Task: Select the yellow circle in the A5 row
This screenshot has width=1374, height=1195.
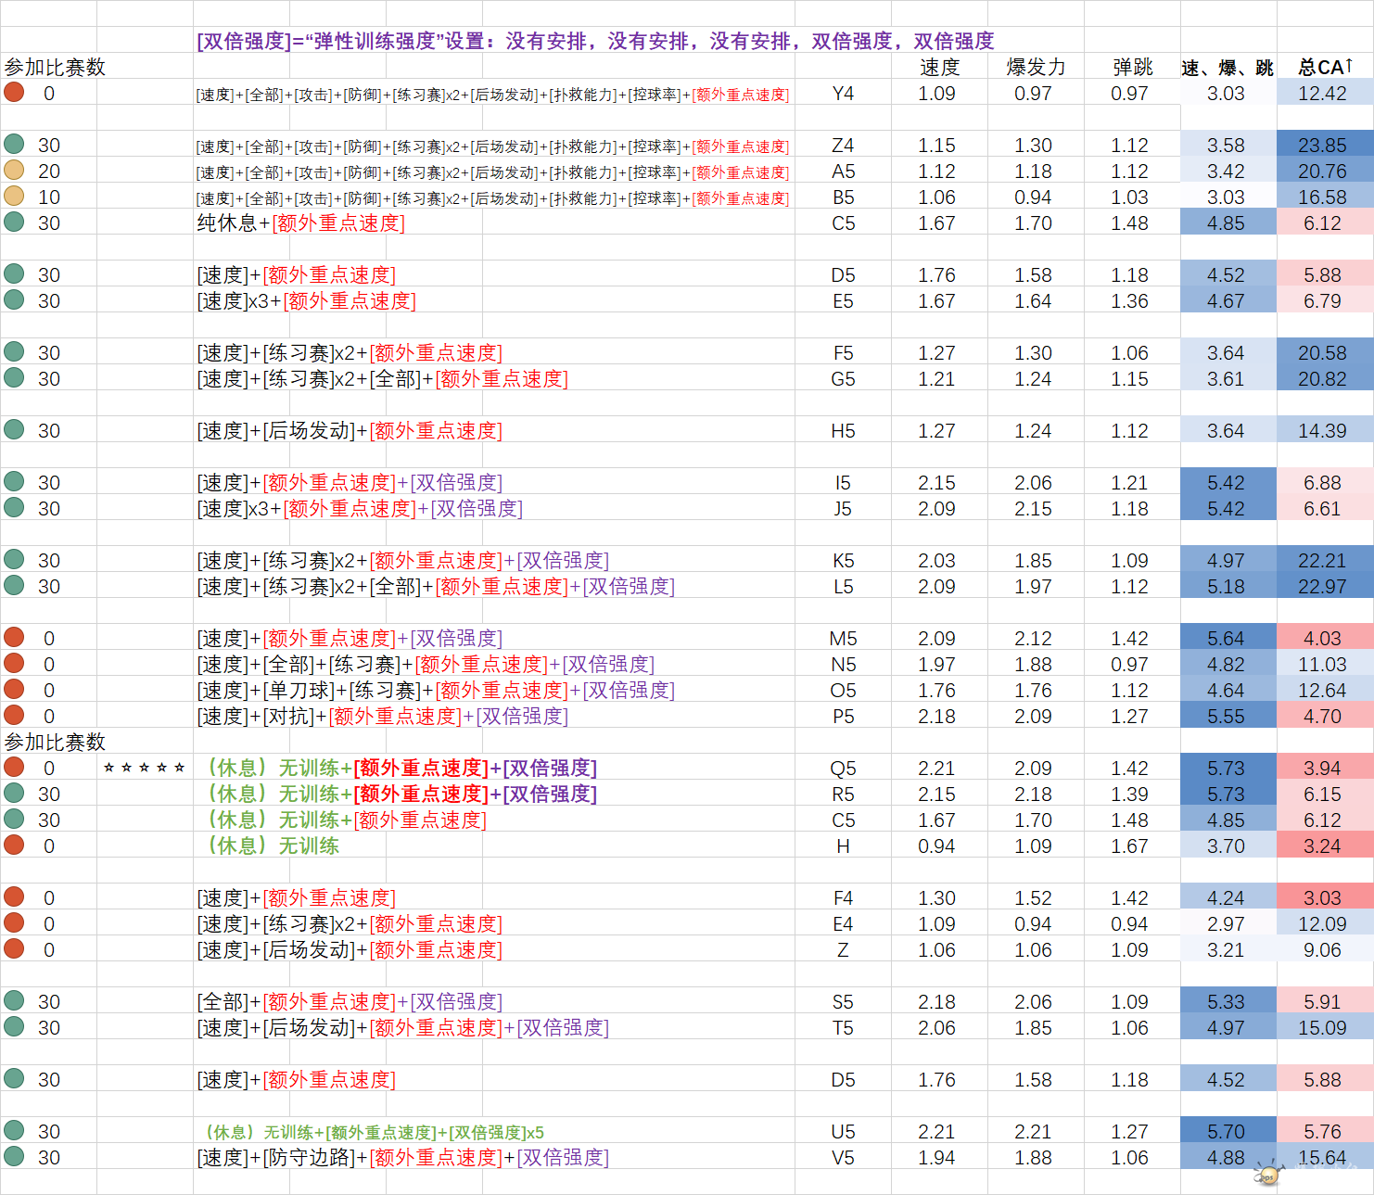Action: (x=14, y=171)
